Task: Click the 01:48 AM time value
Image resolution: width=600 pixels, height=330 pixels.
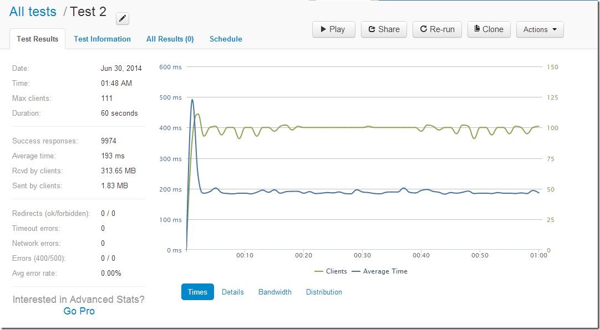Action: (116, 83)
